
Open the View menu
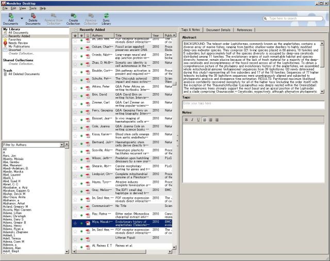[23, 8]
